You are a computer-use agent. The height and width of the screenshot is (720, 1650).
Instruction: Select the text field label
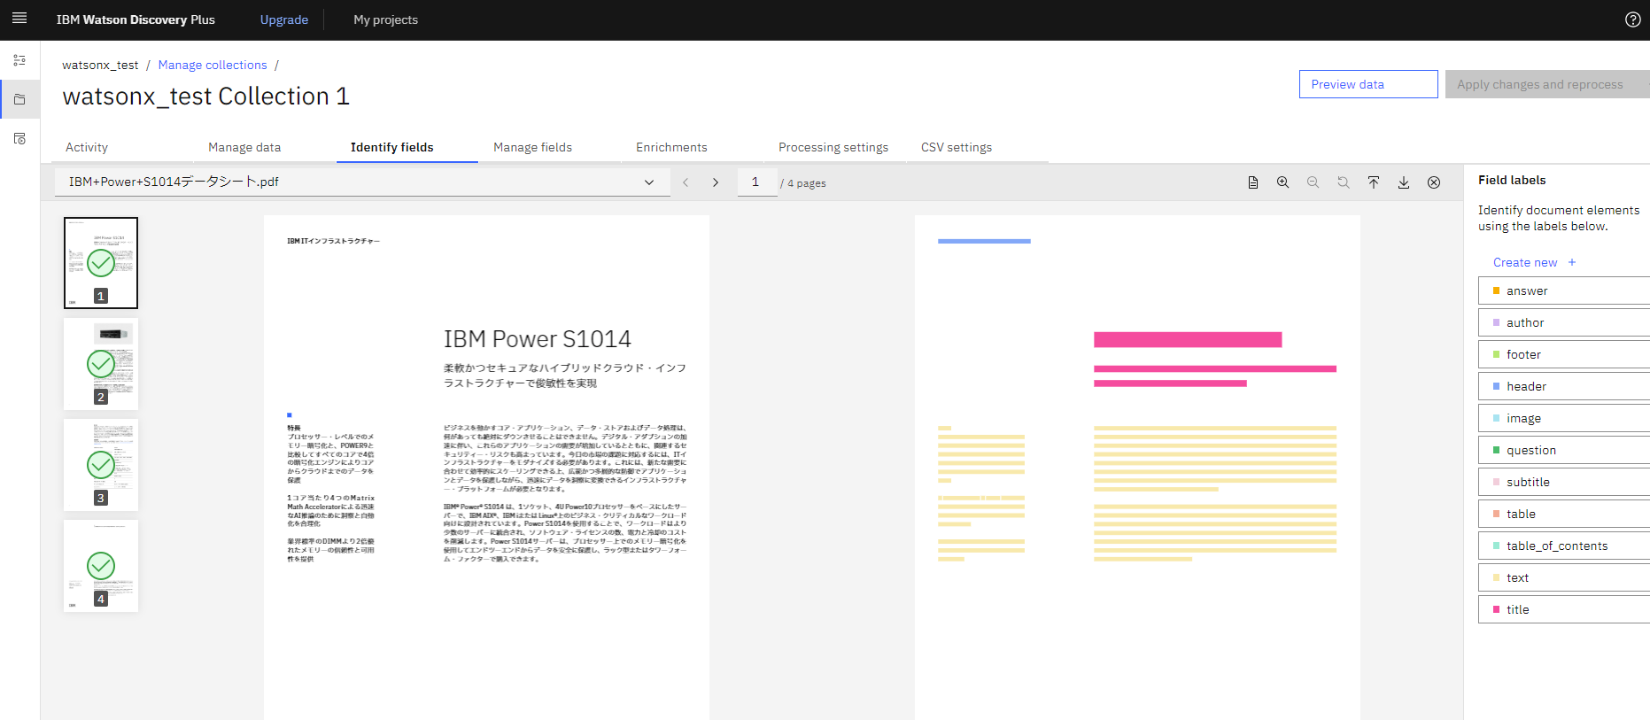[1564, 577]
